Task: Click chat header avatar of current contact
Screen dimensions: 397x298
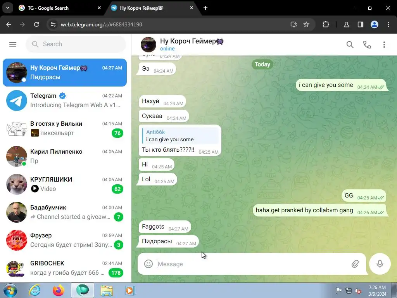Action: tap(148, 45)
